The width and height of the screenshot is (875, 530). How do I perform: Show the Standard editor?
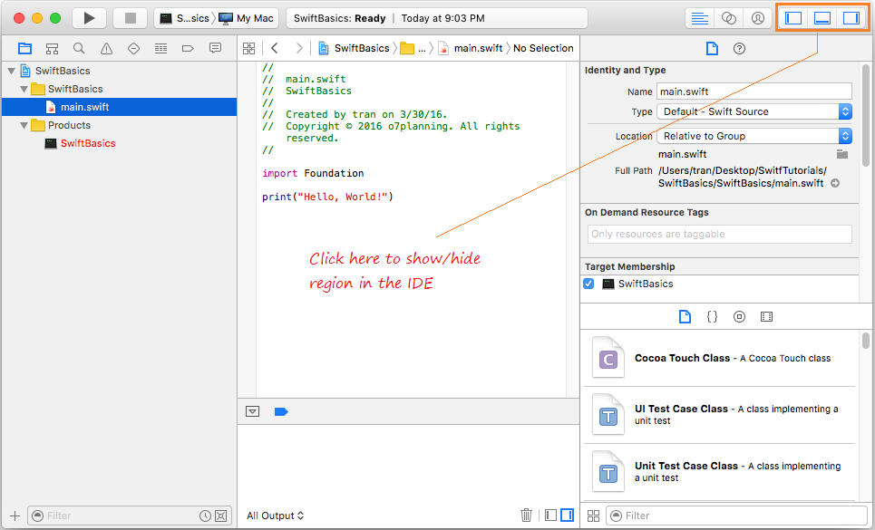click(x=700, y=18)
